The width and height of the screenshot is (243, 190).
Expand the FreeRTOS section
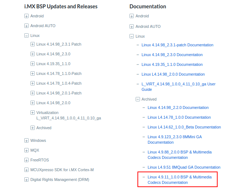(x=26, y=160)
